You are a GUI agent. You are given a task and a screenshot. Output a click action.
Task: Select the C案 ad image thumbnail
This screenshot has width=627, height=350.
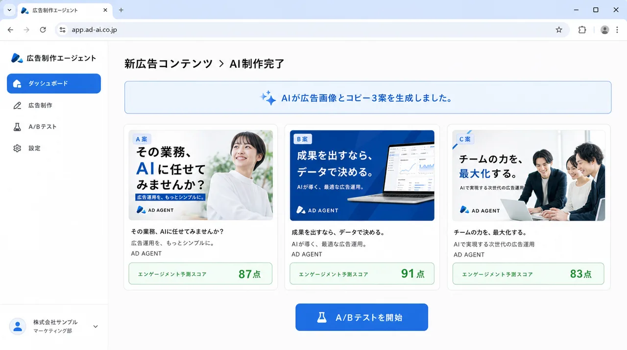[x=529, y=175]
